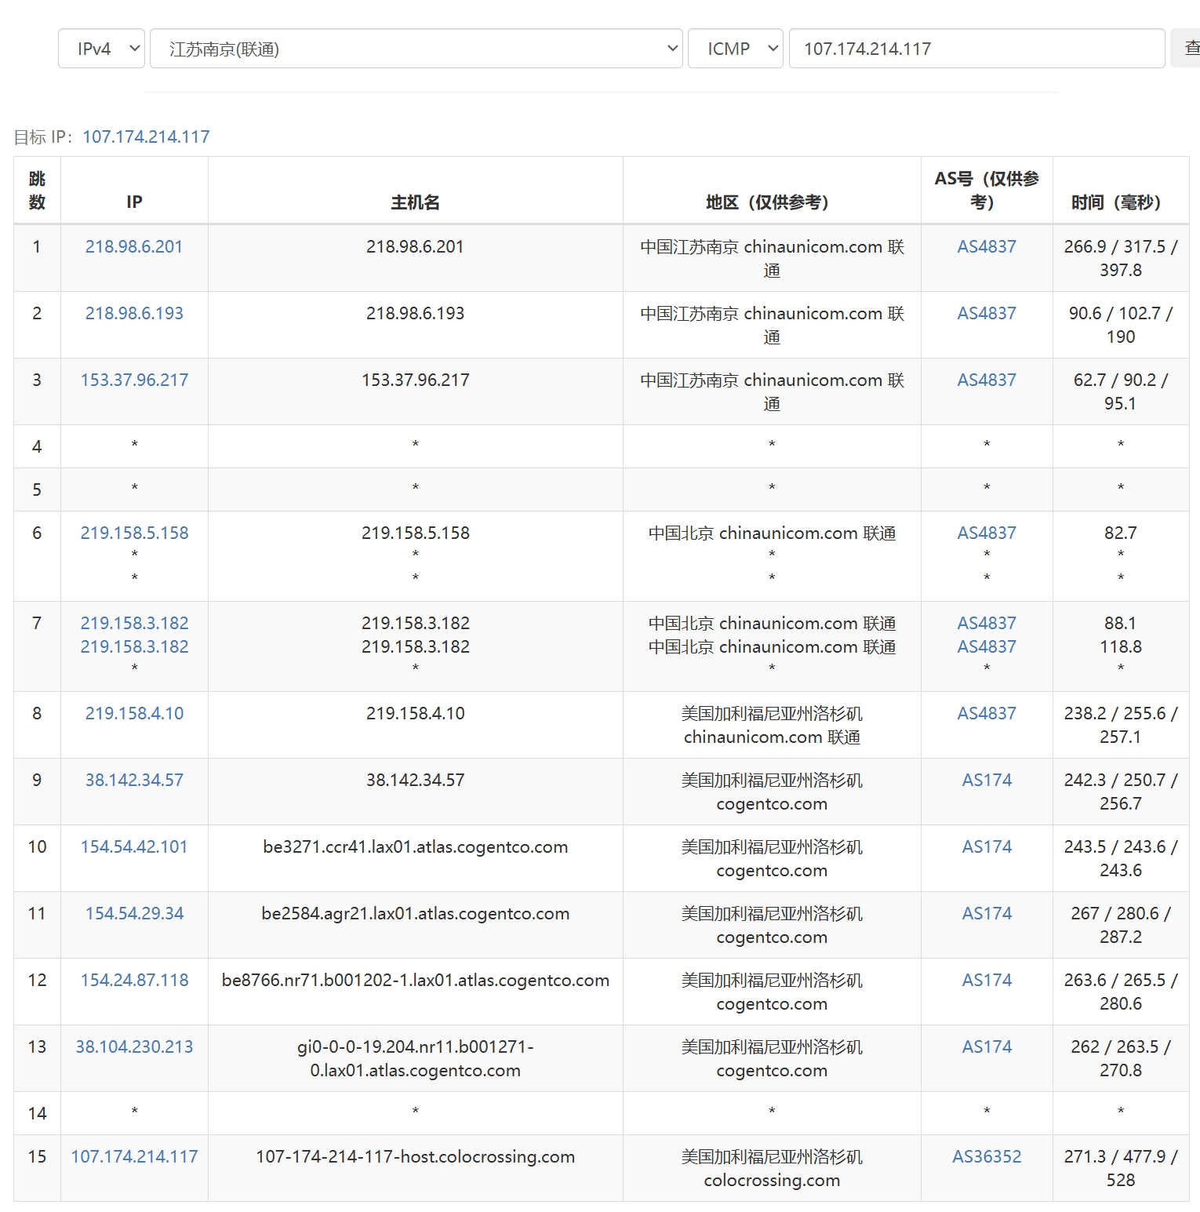Open the IPv4 protocol version dropdown
This screenshot has width=1200, height=1212.
101,49
